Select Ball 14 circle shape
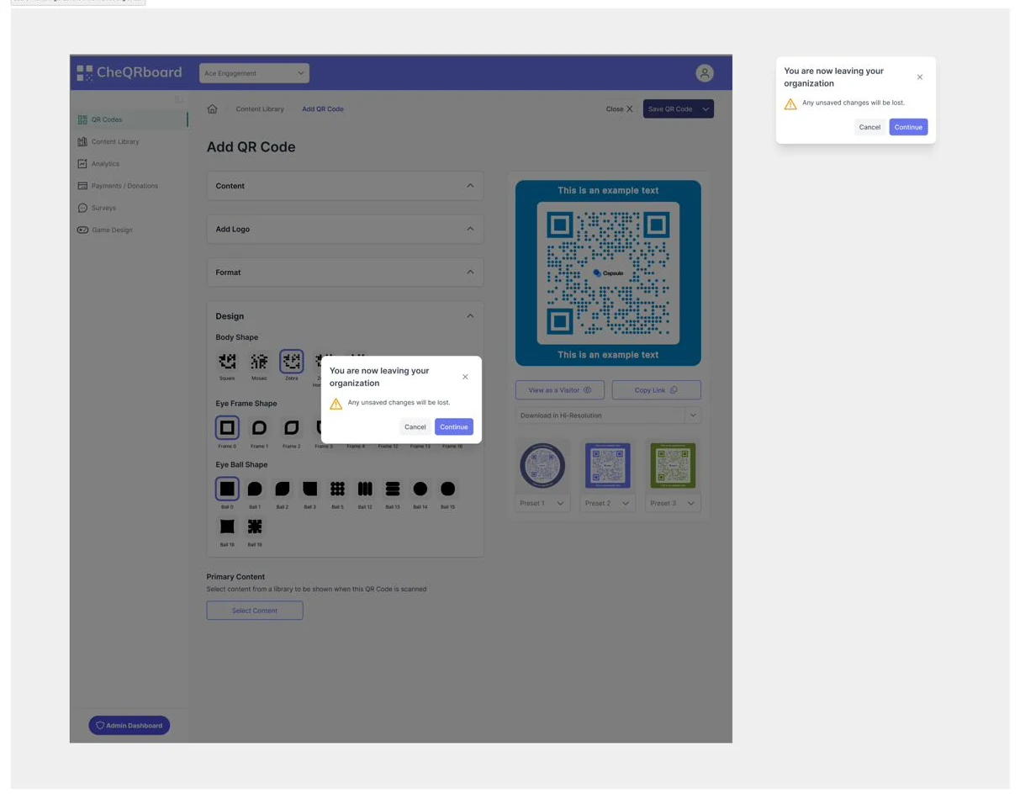Viewport: 1020px width, 799px height. click(x=420, y=489)
